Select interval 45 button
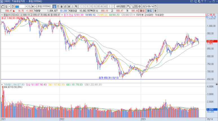The height and width of the screenshot is (121, 218). click(102, 6)
